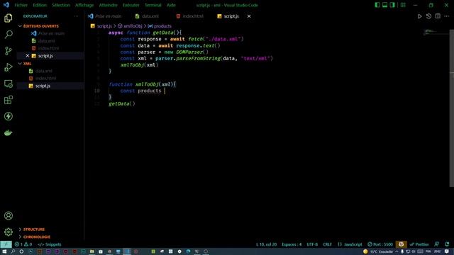Open Snippets from the status bar
The height and width of the screenshot is (255, 454).
click(50, 244)
